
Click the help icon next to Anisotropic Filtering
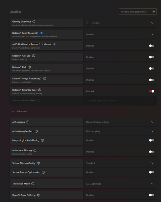(35, 150)
